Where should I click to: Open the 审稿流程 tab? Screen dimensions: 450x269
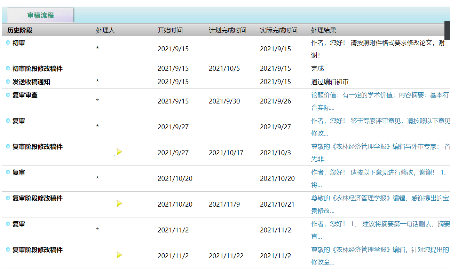pos(40,15)
